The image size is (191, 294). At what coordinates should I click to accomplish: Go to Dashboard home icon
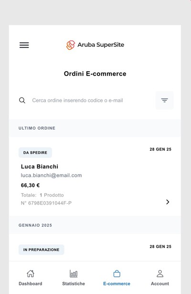point(31,273)
